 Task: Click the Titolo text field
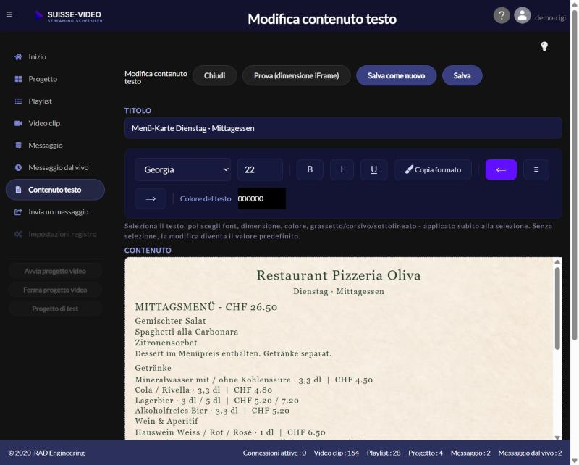343,128
